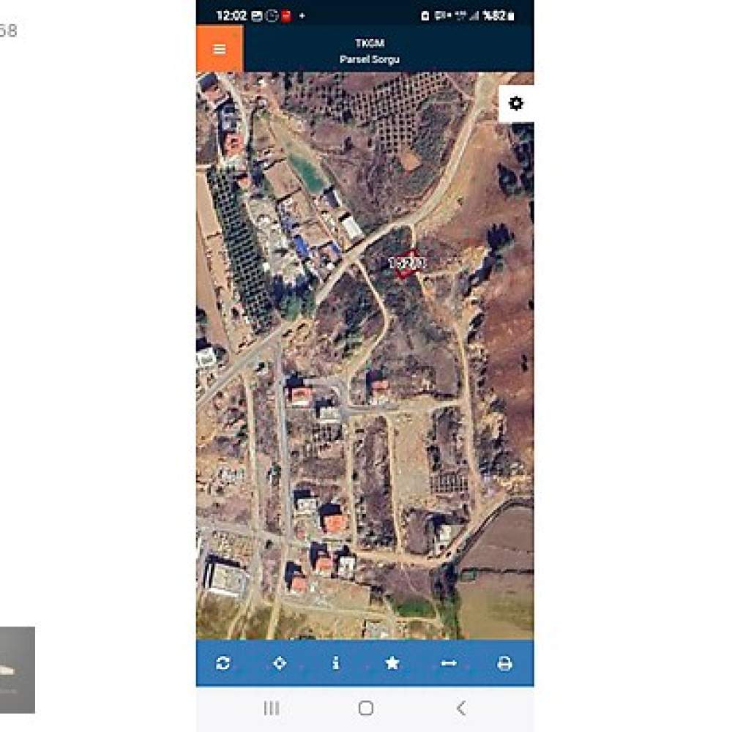Tap the print icon in bottom toolbar

pos(504,663)
